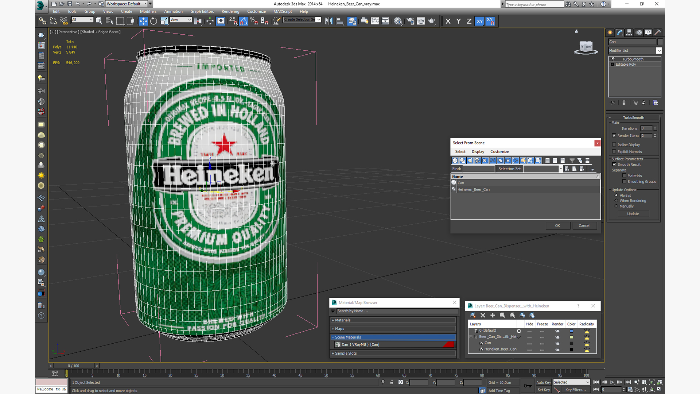Click the Angle Snap toggle icon
This screenshot has height=394, width=700.
tap(244, 21)
